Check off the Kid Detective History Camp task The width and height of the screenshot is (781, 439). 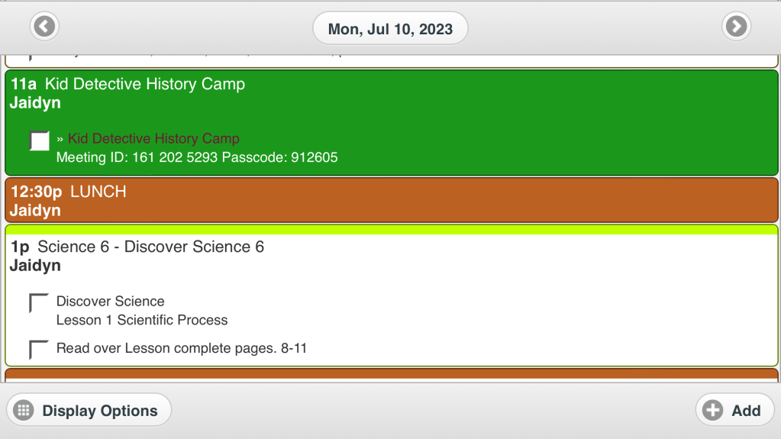click(x=39, y=140)
